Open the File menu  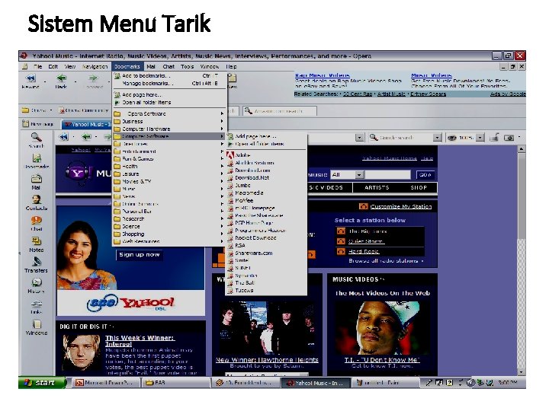coord(38,66)
